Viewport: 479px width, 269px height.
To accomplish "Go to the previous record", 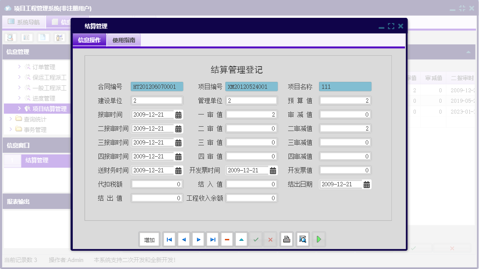I will [x=183, y=239].
